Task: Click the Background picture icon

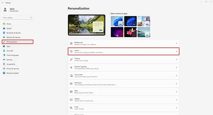Action: click(x=71, y=43)
